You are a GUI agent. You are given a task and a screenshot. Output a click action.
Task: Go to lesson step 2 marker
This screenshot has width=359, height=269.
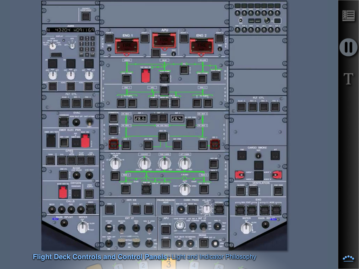pyautogui.click(x=143, y=265)
